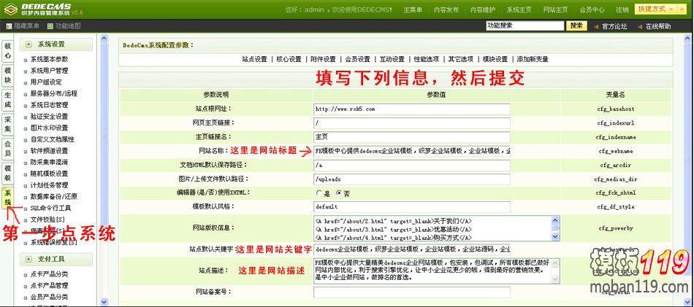The width and height of the screenshot is (694, 307).
Task: Click 注销 to log out
Action: 622,9
